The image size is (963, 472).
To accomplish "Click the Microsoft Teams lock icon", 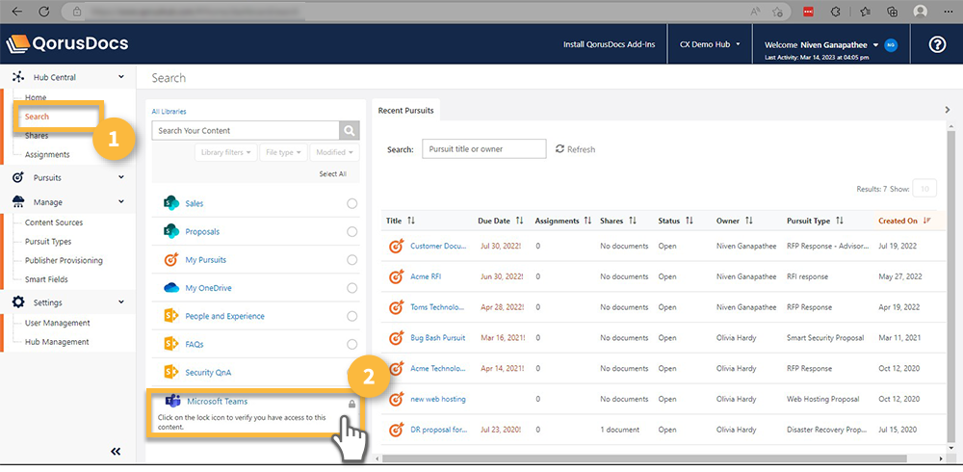I will (351, 404).
